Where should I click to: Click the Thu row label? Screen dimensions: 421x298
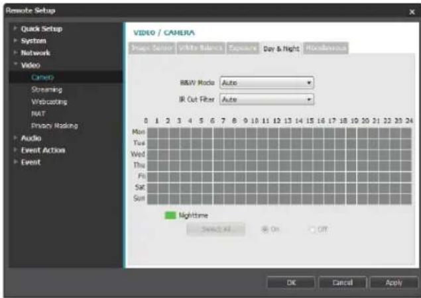(139, 165)
